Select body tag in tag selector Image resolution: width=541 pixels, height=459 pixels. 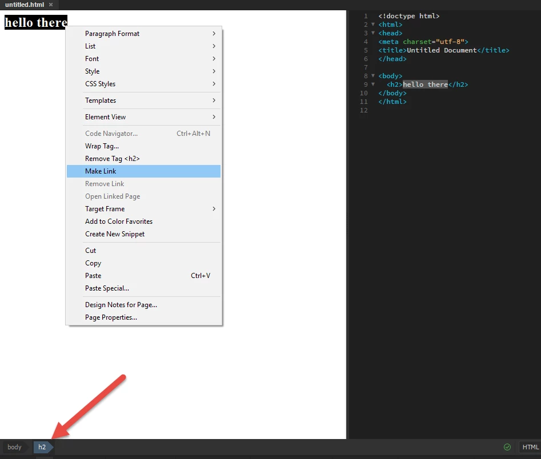click(14, 447)
